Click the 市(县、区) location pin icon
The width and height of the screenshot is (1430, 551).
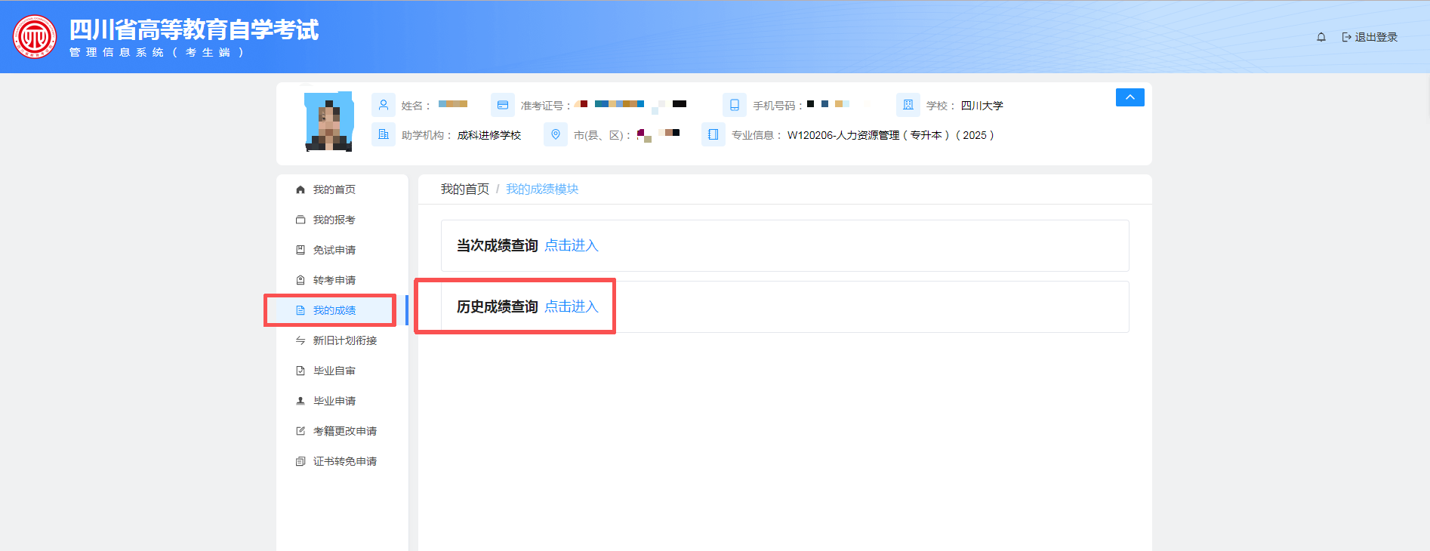click(x=556, y=134)
